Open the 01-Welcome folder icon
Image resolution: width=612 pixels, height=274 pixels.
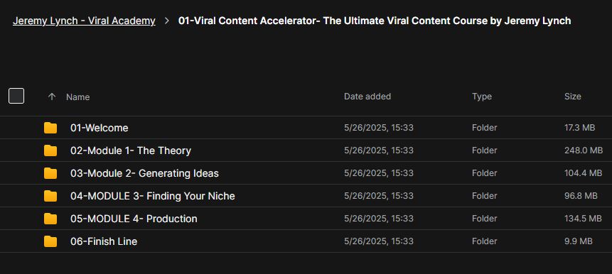(50, 128)
